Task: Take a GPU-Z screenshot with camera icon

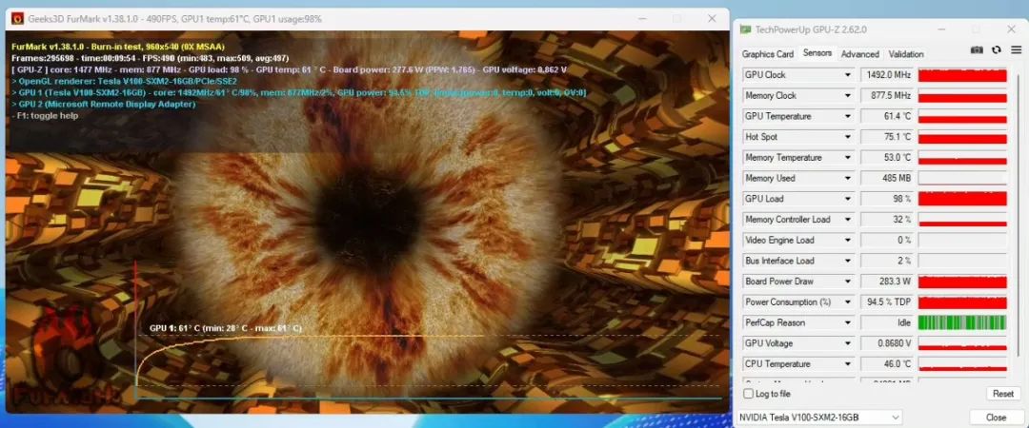Action: coord(977,49)
